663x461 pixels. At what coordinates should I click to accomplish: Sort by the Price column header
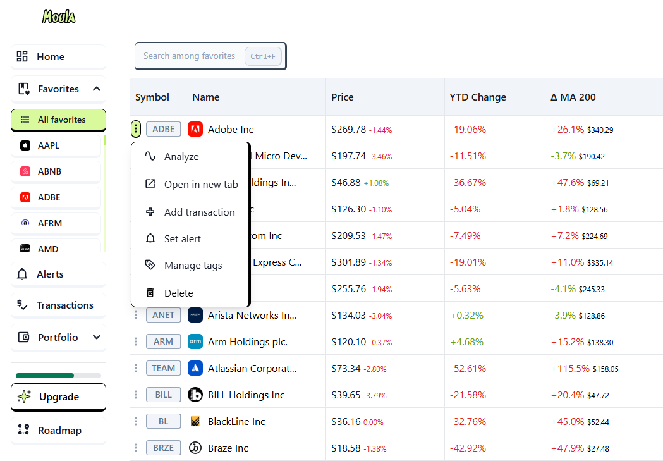[343, 97]
